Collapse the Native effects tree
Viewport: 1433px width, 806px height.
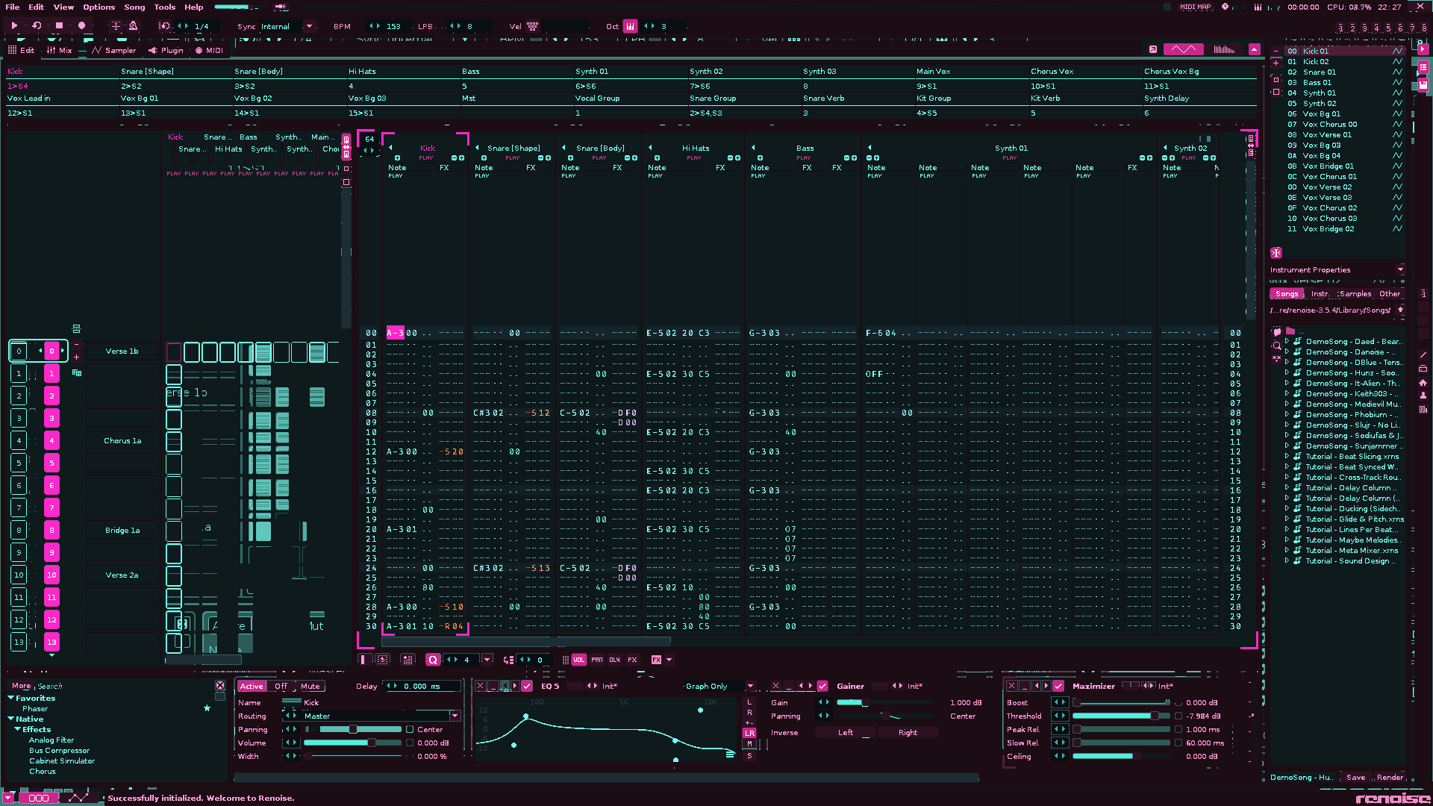(11, 719)
